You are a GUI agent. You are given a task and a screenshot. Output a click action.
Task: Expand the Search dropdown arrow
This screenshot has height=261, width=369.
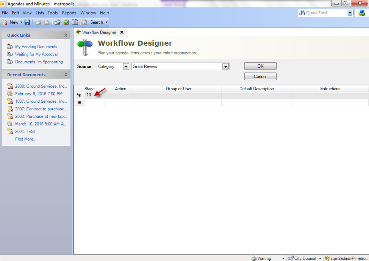click(x=106, y=22)
